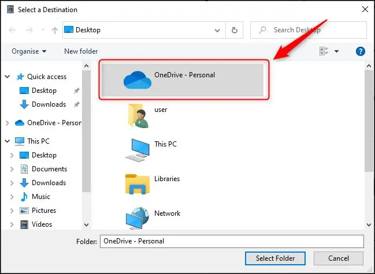This screenshot has width=375, height=274.
Task: Select Documents in the sidebar
Action: (x=49, y=169)
